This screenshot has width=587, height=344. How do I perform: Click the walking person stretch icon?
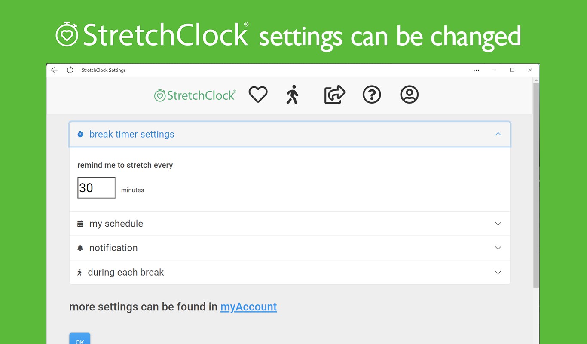(x=293, y=95)
